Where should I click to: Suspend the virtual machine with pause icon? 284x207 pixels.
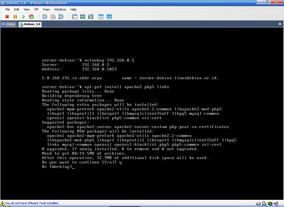pyautogui.click(x=15, y=17)
